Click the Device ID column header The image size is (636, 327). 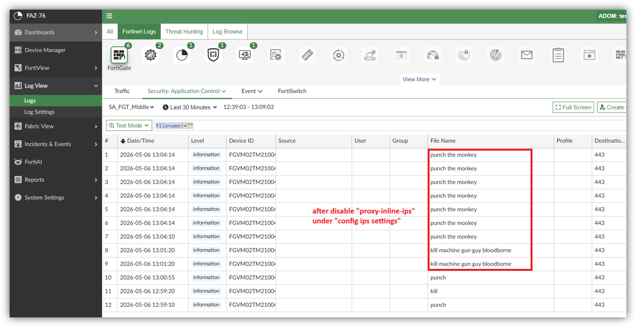(251, 141)
